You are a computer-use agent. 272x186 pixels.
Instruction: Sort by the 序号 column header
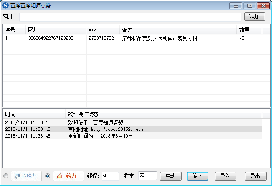pyautogui.click(x=14, y=30)
